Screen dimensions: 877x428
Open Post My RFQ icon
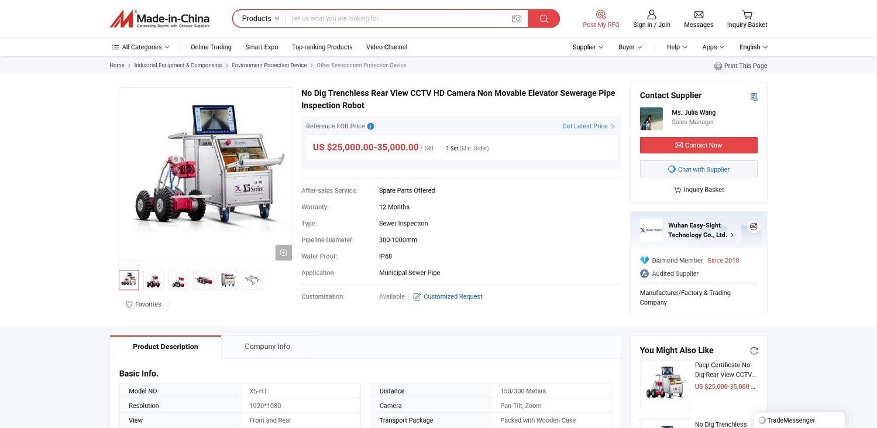(601, 15)
